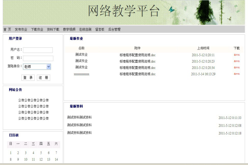Select 测试作业 in the 0:20:11 row
This screenshot has width=248, height=165.
coord(81,54)
